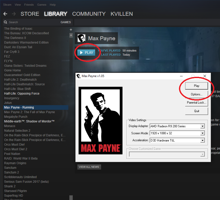Click Max Payne game icon in header
The width and height of the screenshot is (220, 200).
(82, 38)
